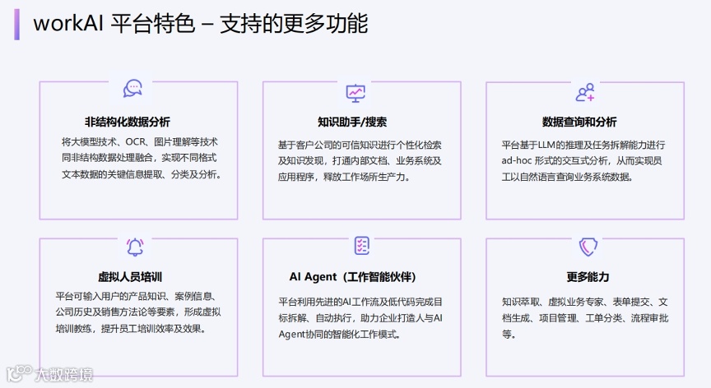
Task: Click the line starting ad-hoc 形式的交互式分析
Action: [x=582, y=161]
